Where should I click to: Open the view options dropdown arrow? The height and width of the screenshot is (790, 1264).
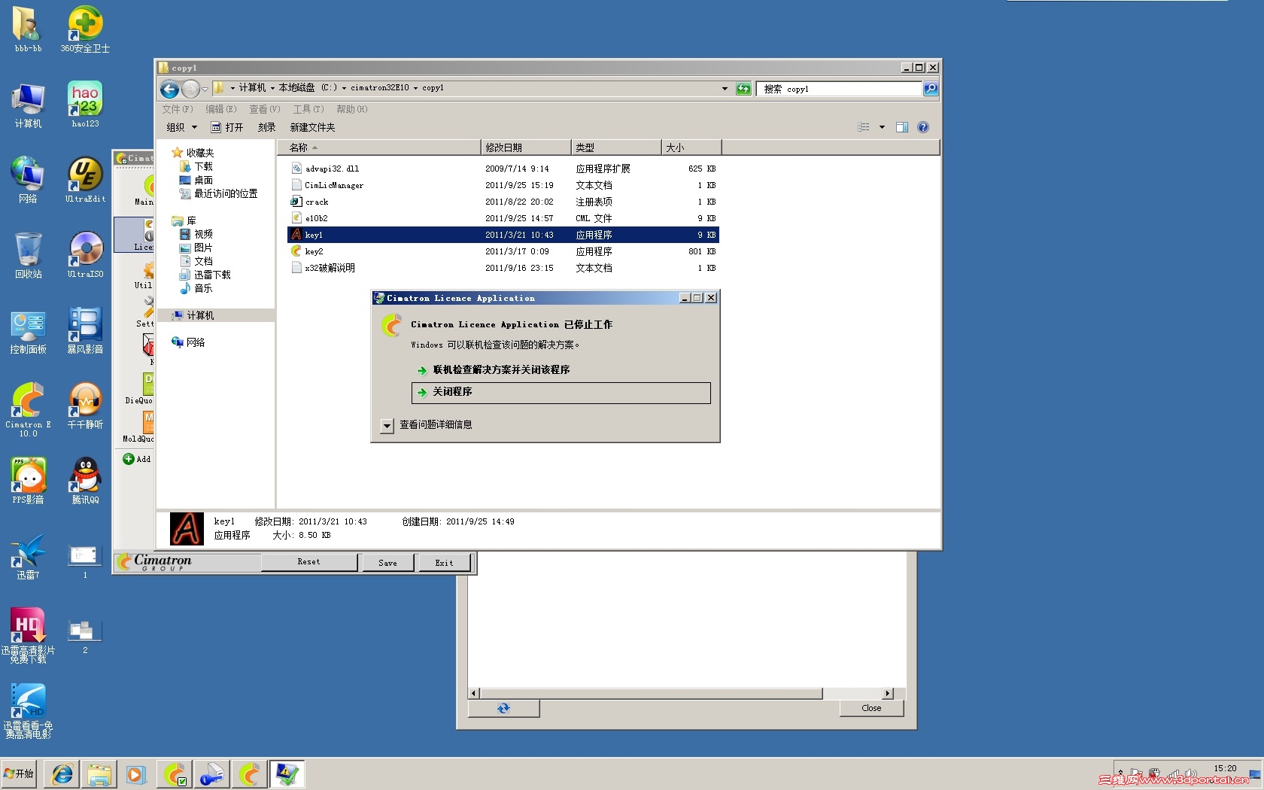click(882, 127)
